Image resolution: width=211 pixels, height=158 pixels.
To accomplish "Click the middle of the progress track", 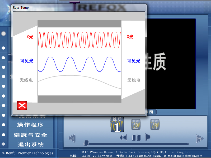I will pyautogui.click(x=136, y=144).
